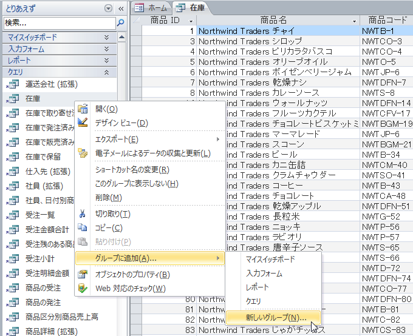Click query icon beside 商品の発注
413x336 pixels.
[12, 303]
